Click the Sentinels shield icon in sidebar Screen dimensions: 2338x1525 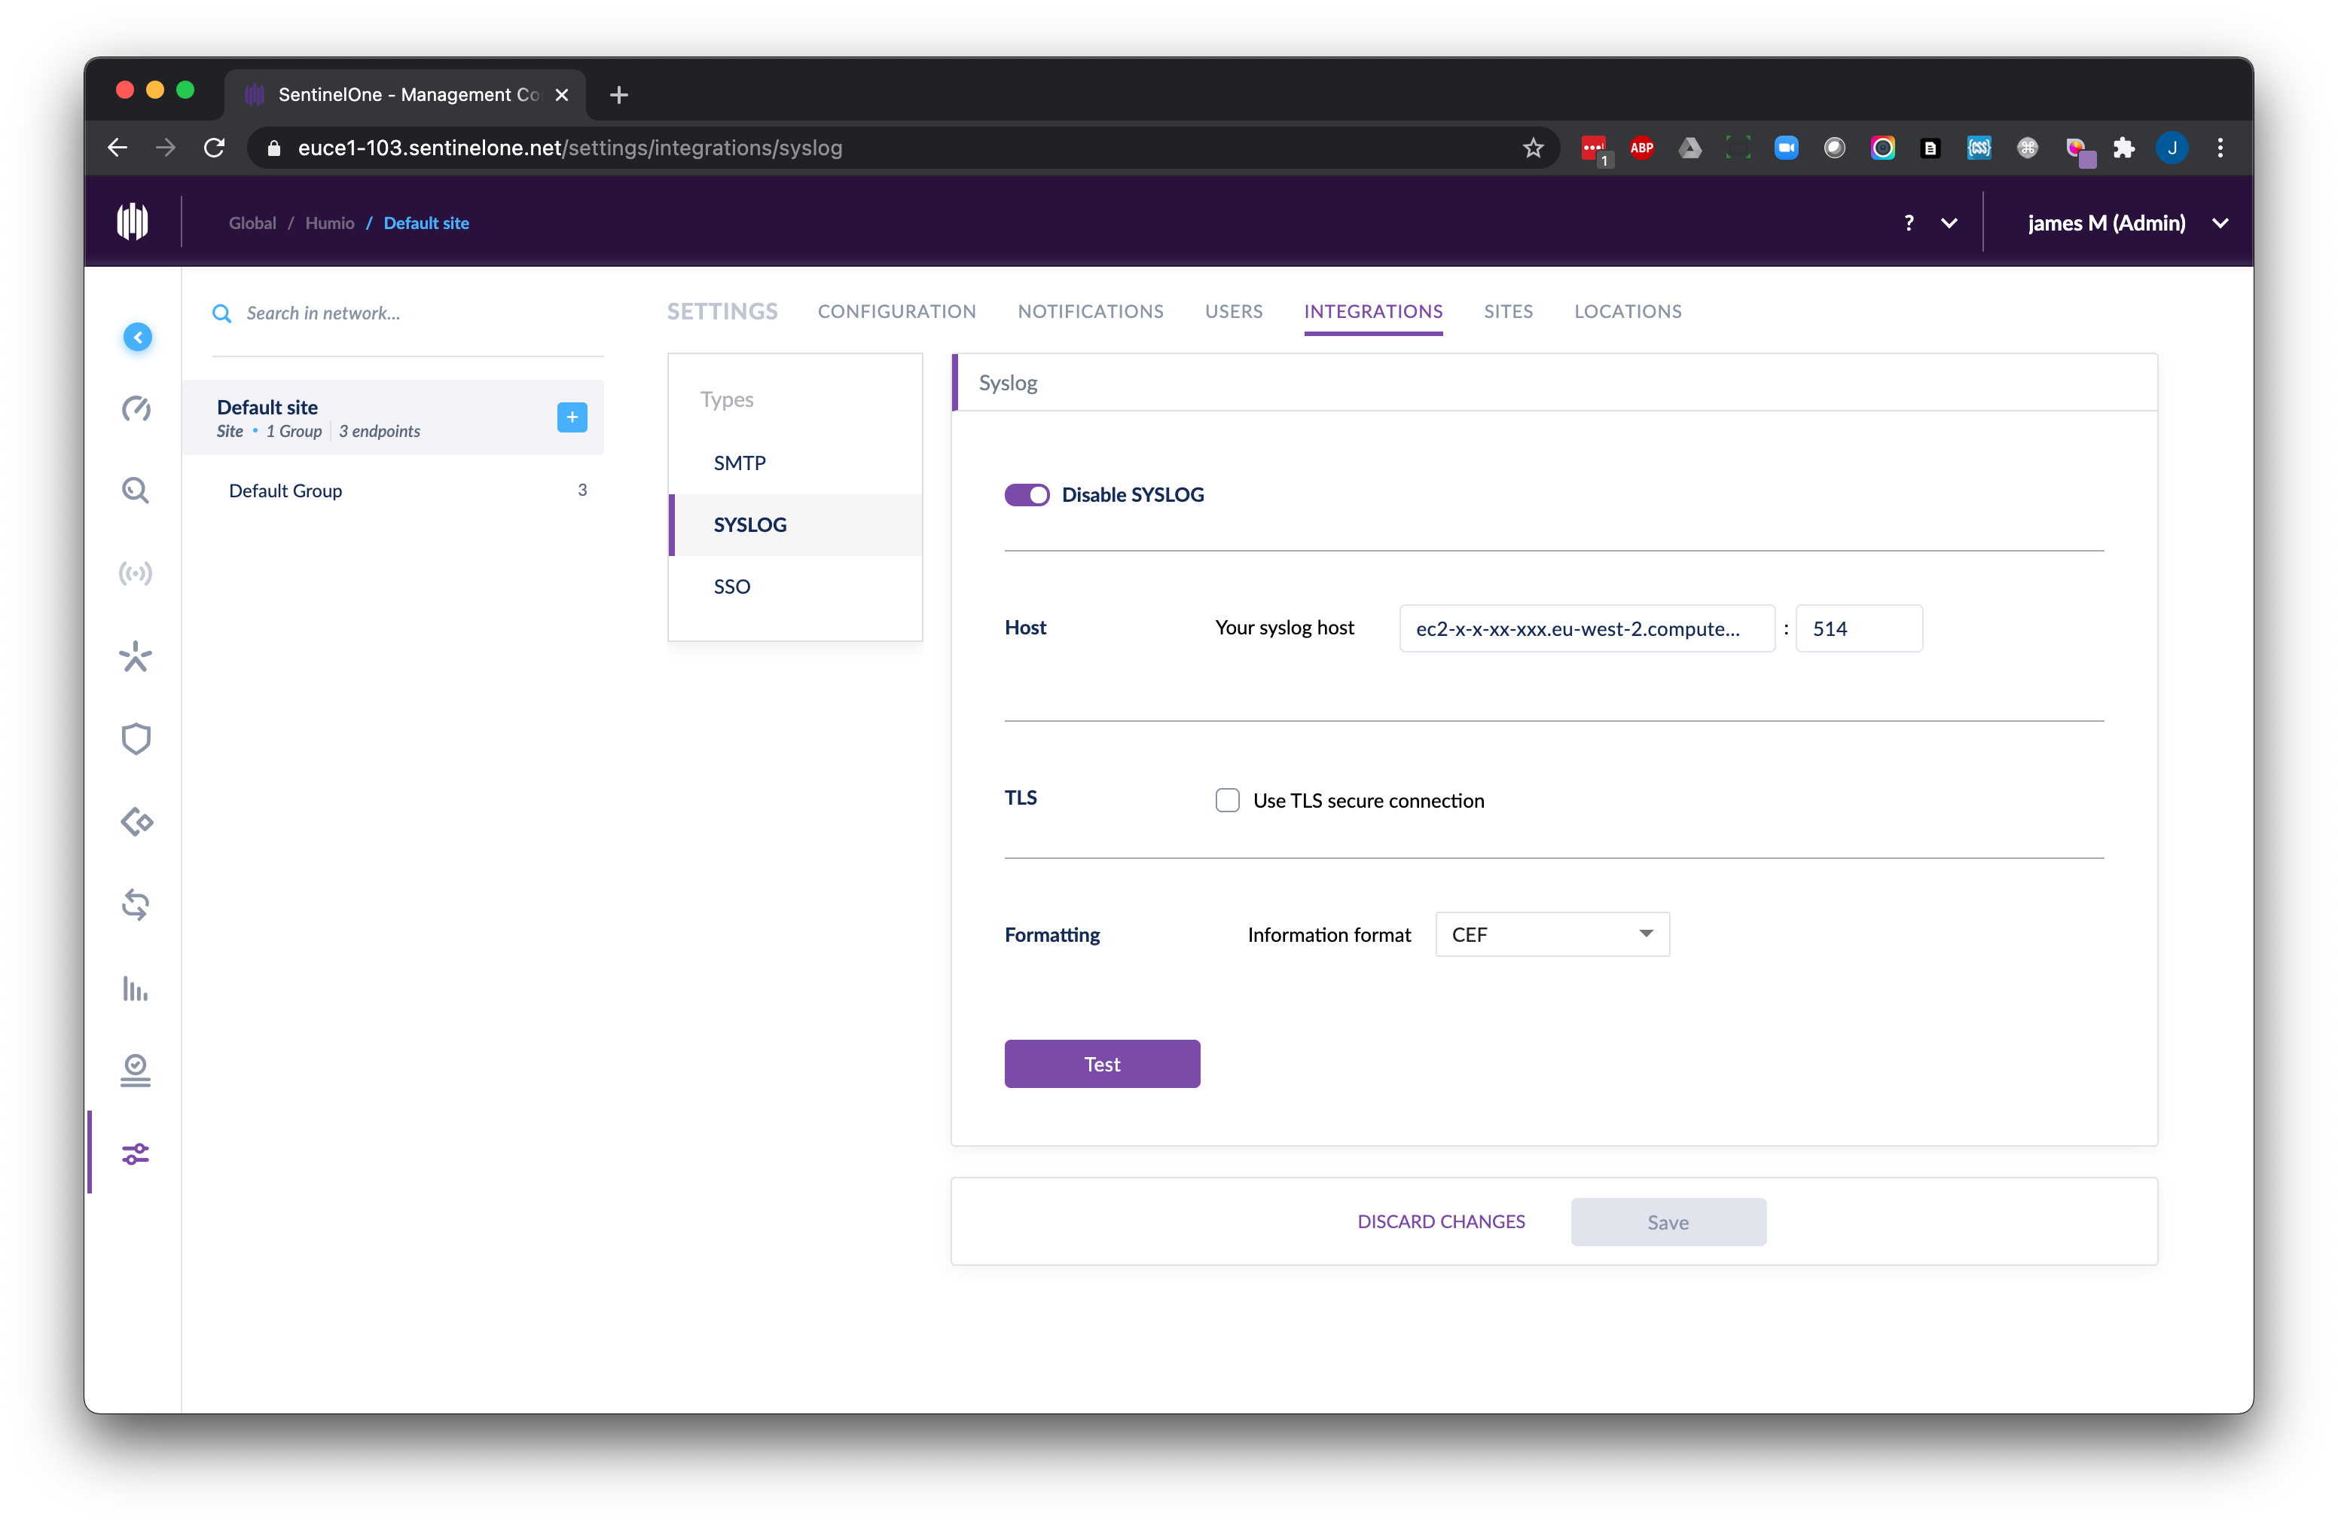136,739
